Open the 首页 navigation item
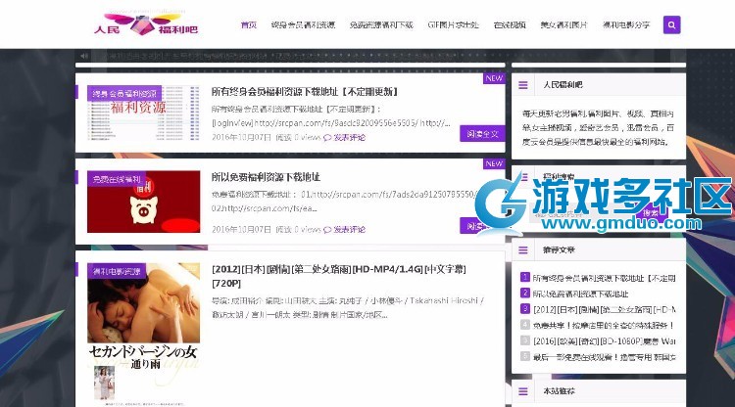Viewport: 735px width, 407px height. (249, 24)
